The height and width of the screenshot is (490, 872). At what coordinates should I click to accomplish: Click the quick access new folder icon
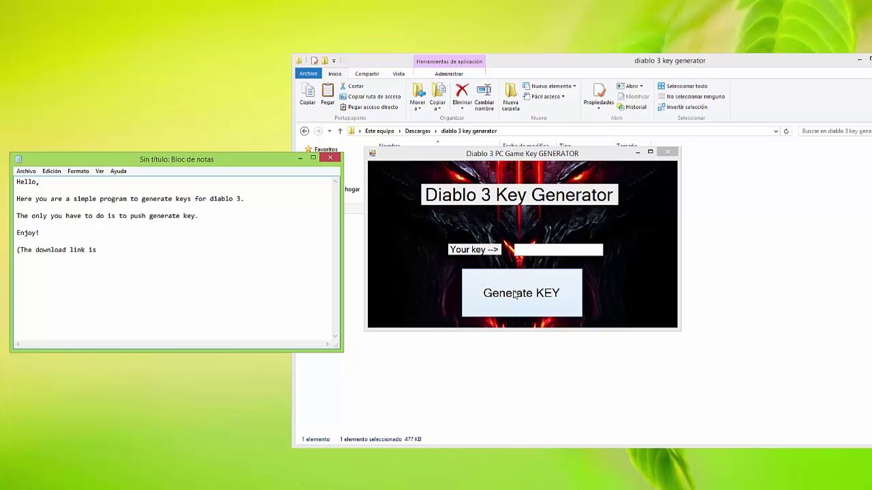click(x=324, y=61)
